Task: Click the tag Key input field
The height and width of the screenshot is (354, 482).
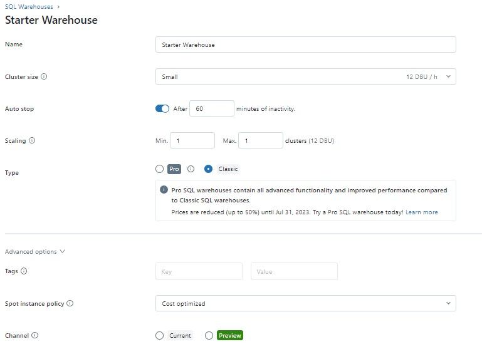Action: [199, 271]
